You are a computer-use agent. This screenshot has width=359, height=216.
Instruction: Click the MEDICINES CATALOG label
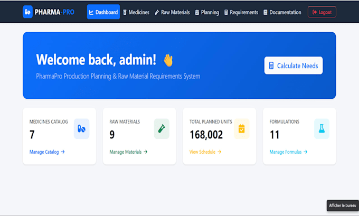(x=49, y=122)
